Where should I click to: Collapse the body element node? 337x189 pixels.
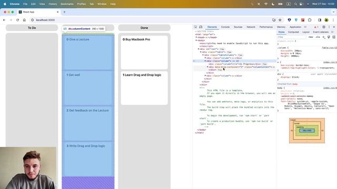pos(196,40)
